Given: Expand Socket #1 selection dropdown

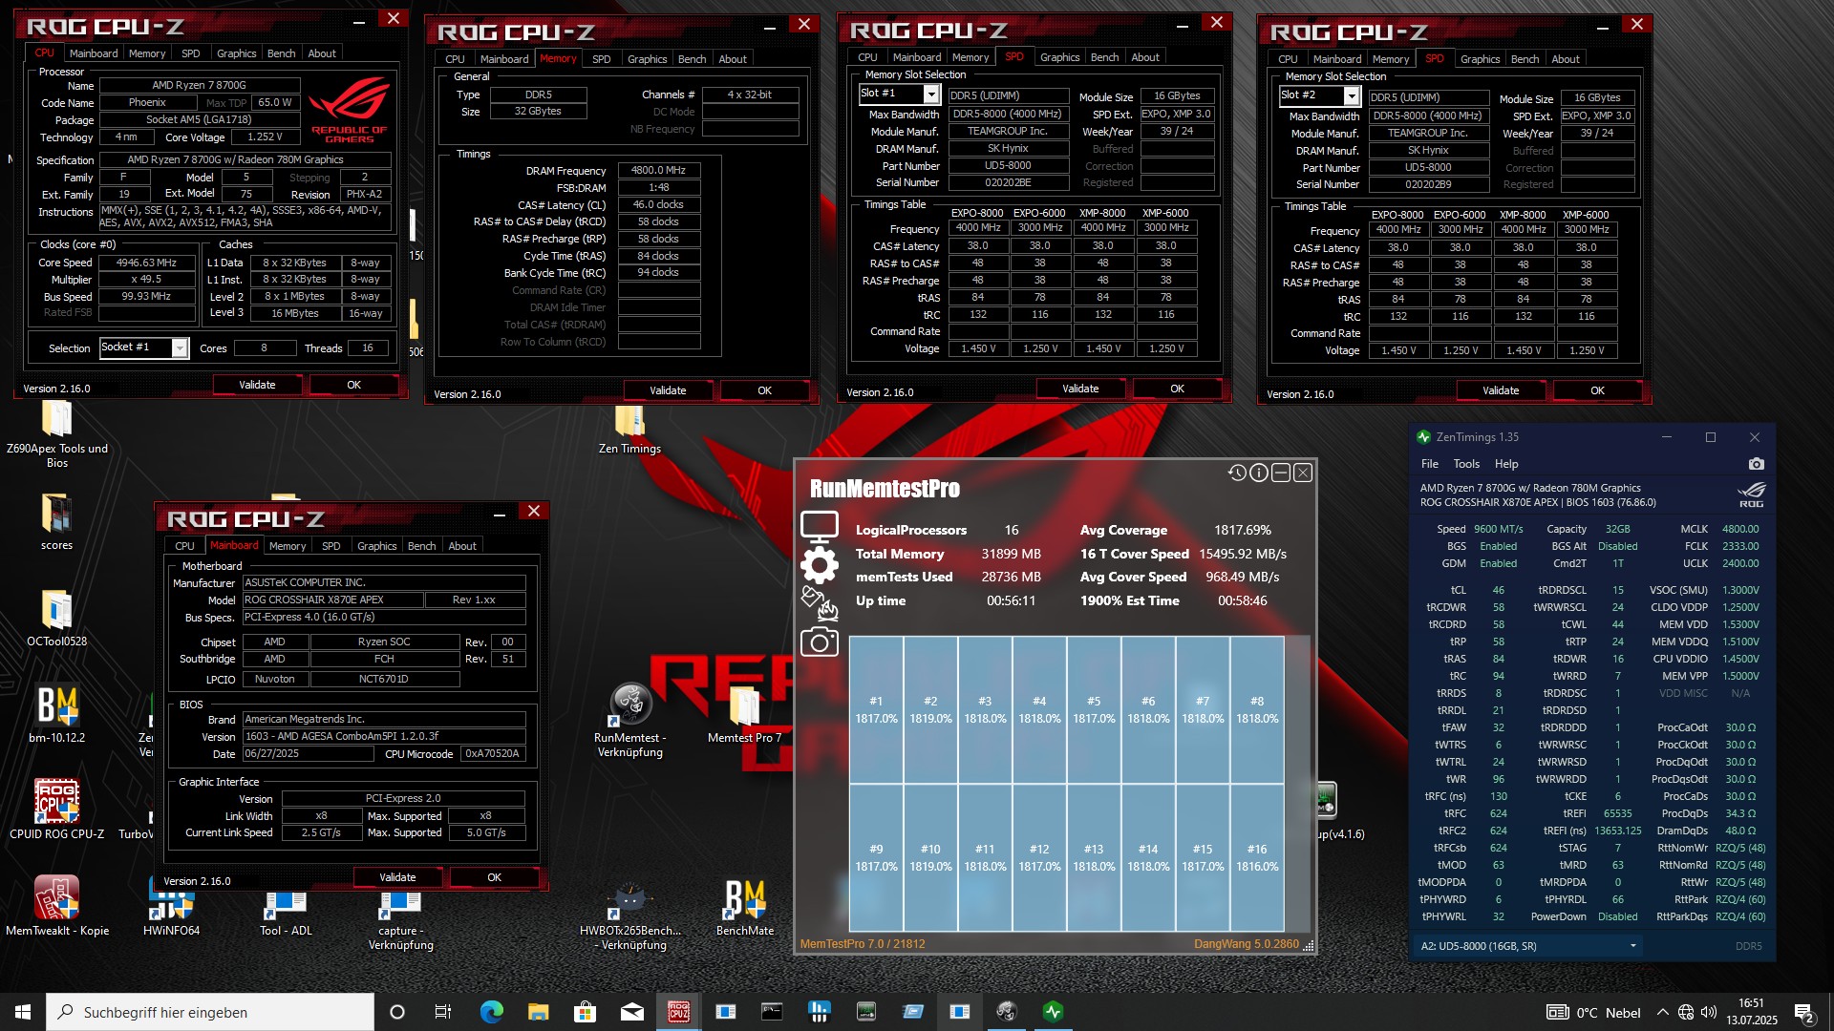Looking at the screenshot, I should [179, 348].
